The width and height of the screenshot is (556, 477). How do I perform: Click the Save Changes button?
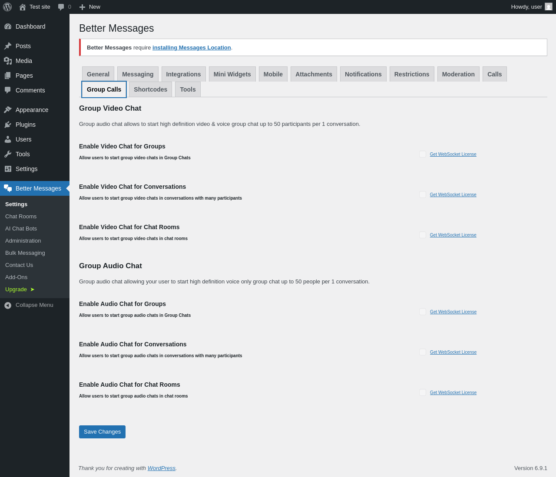(102, 432)
